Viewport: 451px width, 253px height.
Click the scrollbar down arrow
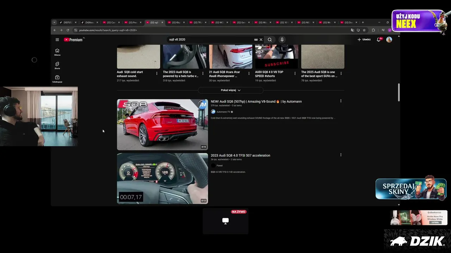click(399, 205)
